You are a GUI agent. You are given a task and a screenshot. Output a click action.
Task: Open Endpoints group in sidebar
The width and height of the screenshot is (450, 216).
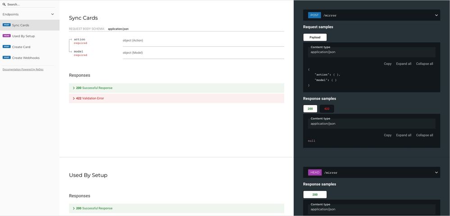click(x=30, y=14)
